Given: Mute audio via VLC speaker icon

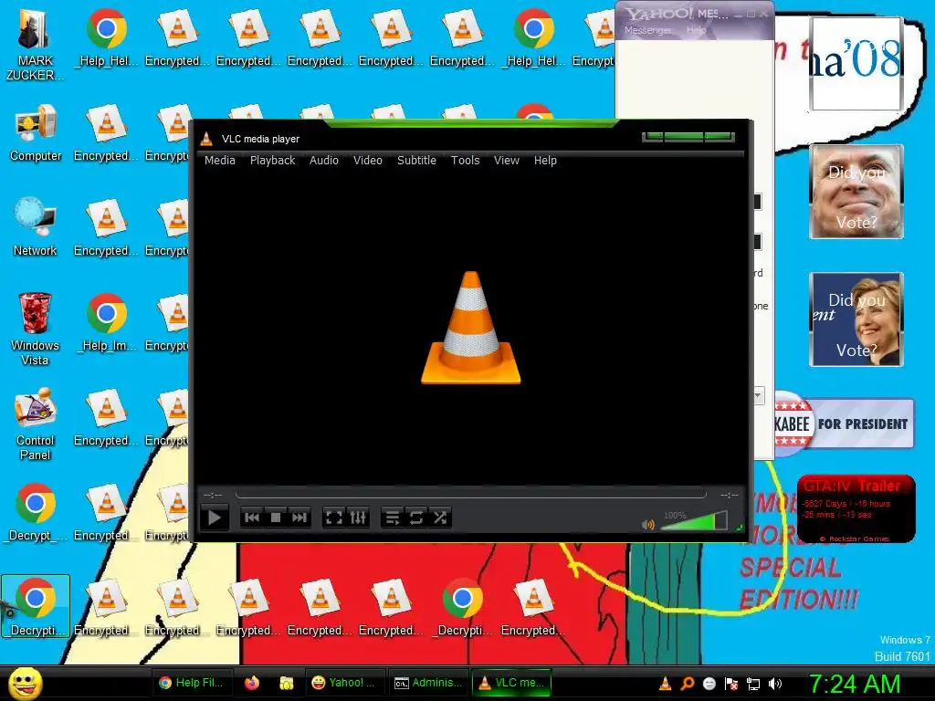Looking at the screenshot, I should 648,525.
